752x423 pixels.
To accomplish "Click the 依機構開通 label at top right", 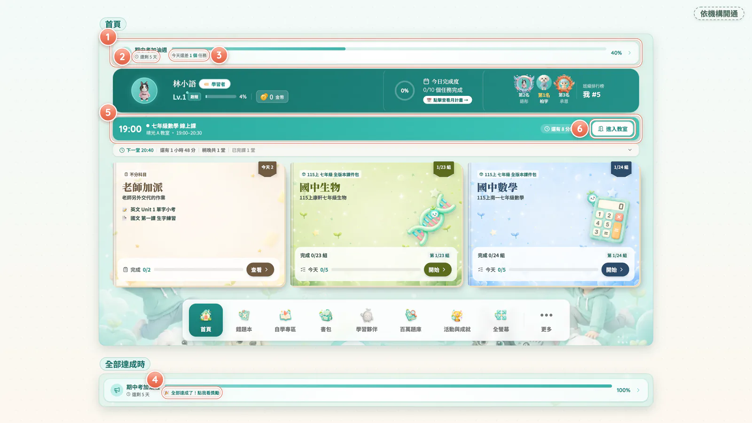I will click(719, 14).
